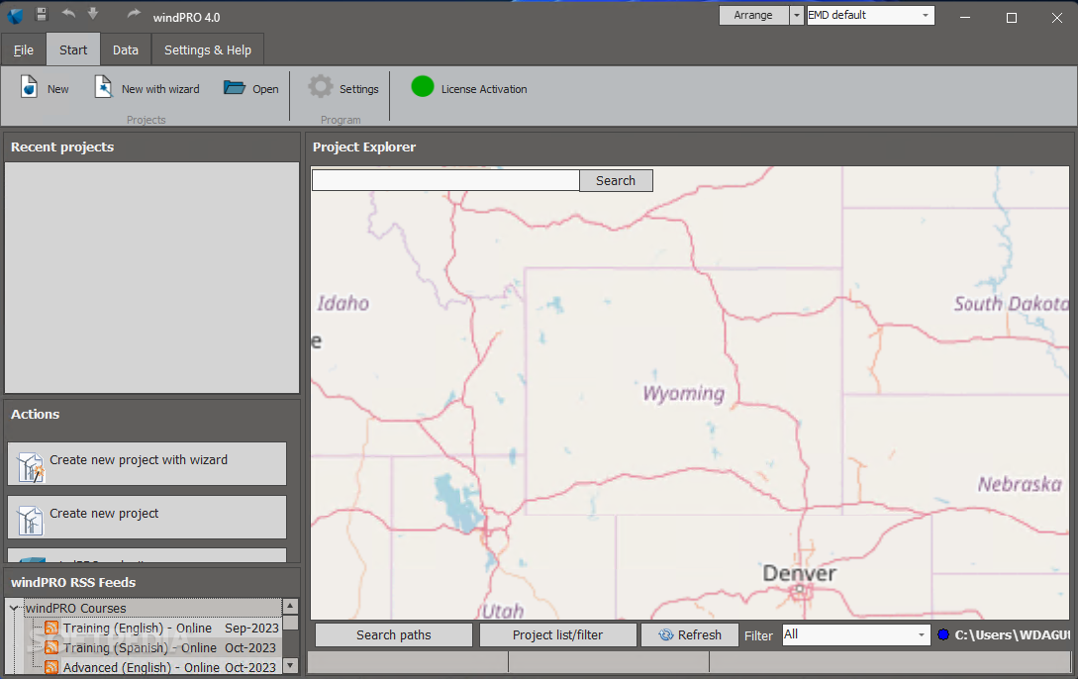This screenshot has width=1078, height=679.
Task: Click the Undo arrow in title bar
Action: pyautogui.click(x=68, y=13)
